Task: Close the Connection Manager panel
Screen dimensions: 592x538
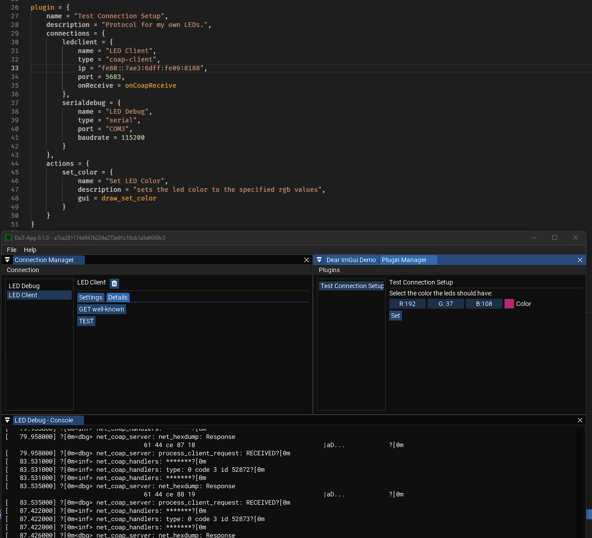Action: (307, 260)
